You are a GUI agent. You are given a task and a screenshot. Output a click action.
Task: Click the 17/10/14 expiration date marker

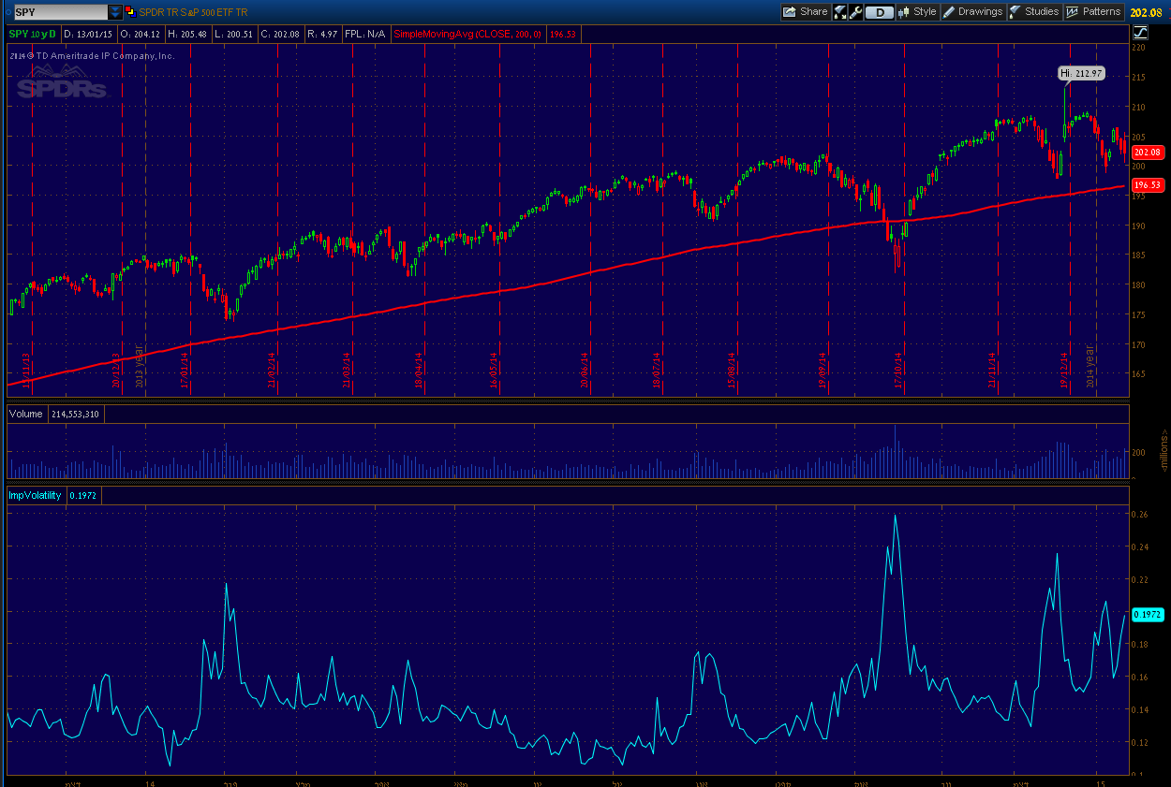tap(897, 370)
